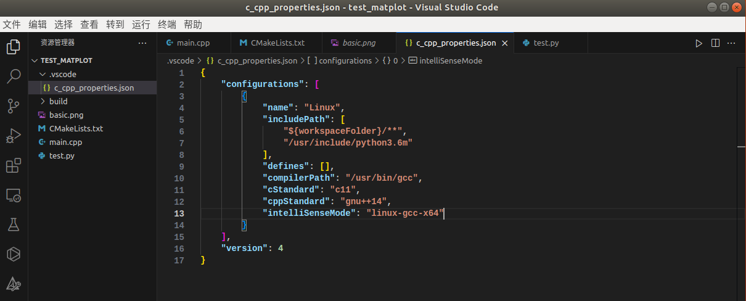Open Explorer panel more actions ellipsis

click(x=143, y=43)
